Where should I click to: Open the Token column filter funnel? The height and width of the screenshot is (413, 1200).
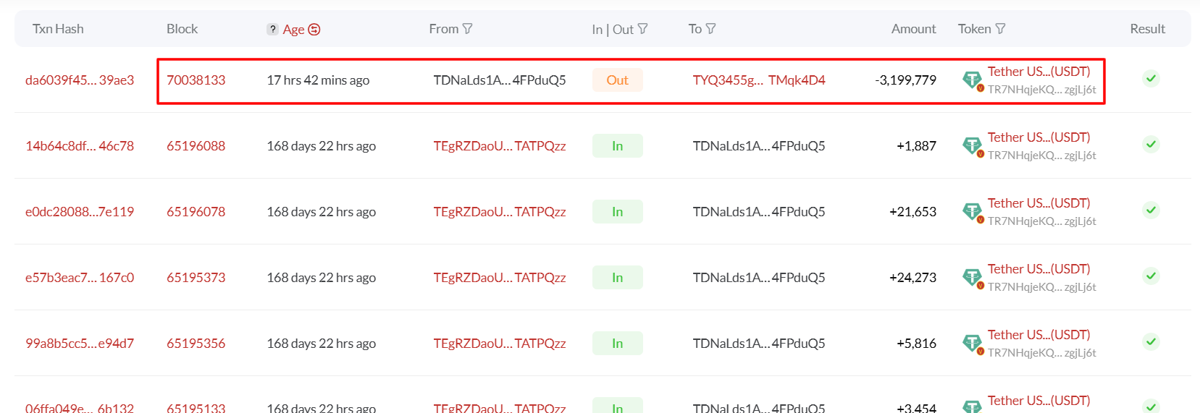tap(1000, 28)
